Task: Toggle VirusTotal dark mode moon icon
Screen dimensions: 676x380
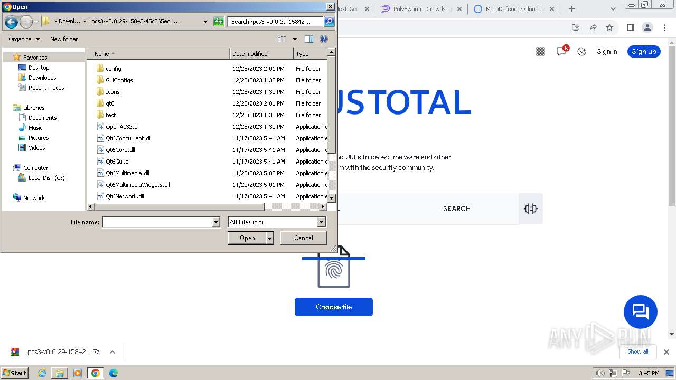Action: pyautogui.click(x=582, y=51)
